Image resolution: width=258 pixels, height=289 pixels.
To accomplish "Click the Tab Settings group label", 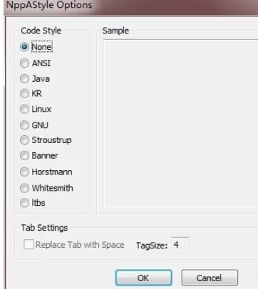I will [44, 228].
